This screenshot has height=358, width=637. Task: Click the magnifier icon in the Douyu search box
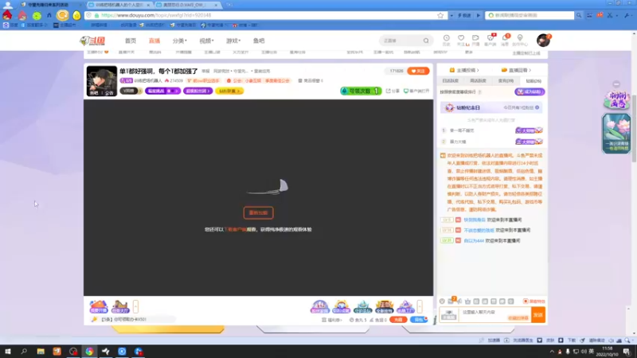(426, 41)
